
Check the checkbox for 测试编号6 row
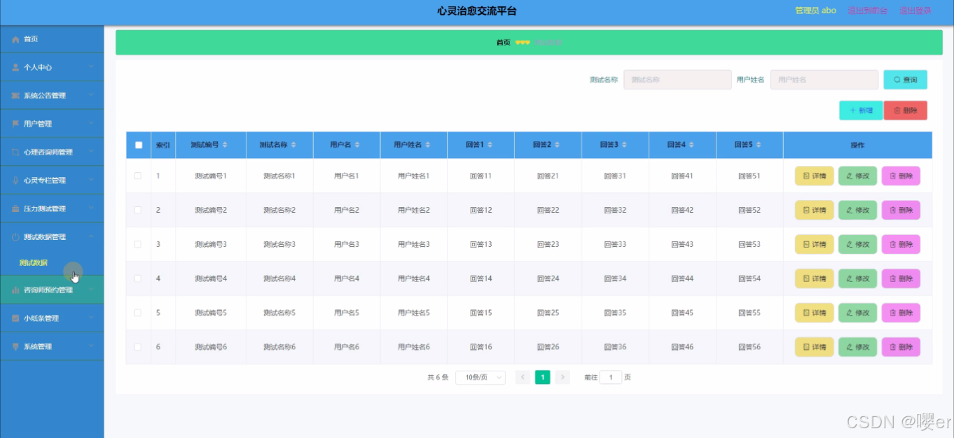click(138, 346)
